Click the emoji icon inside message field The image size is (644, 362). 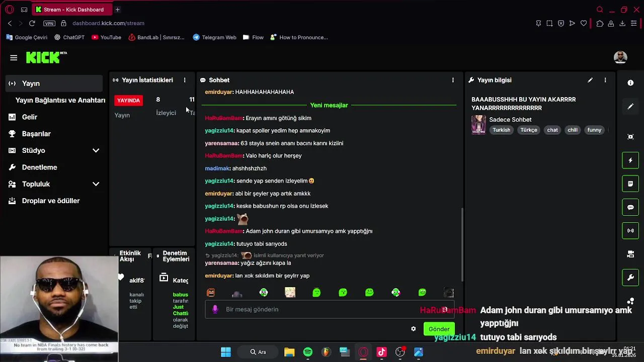click(x=445, y=309)
